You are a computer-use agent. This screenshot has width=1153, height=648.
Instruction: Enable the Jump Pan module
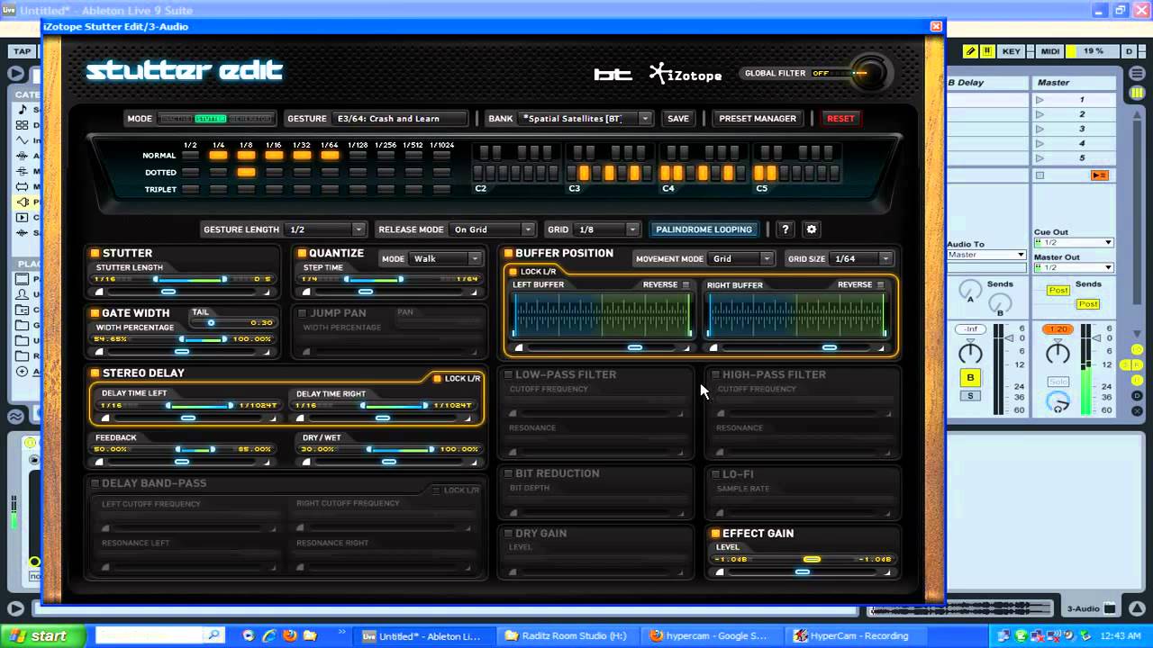tap(302, 313)
